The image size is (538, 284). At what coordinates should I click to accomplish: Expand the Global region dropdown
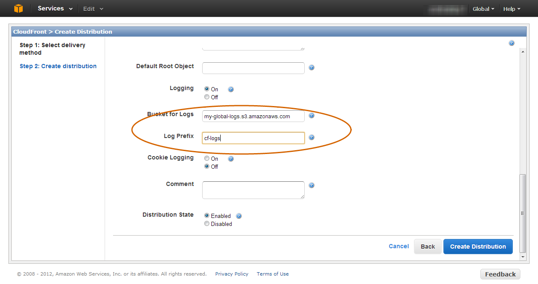pos(483,9)
